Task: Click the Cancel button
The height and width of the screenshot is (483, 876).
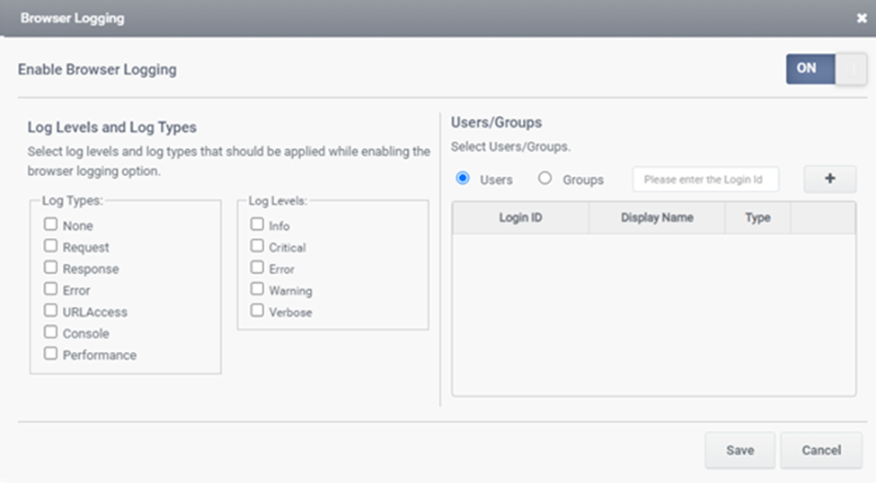Action: 821,450
